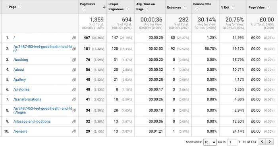Go to next page of results
This screenshot has height=147, width=278.
(270, 142)
